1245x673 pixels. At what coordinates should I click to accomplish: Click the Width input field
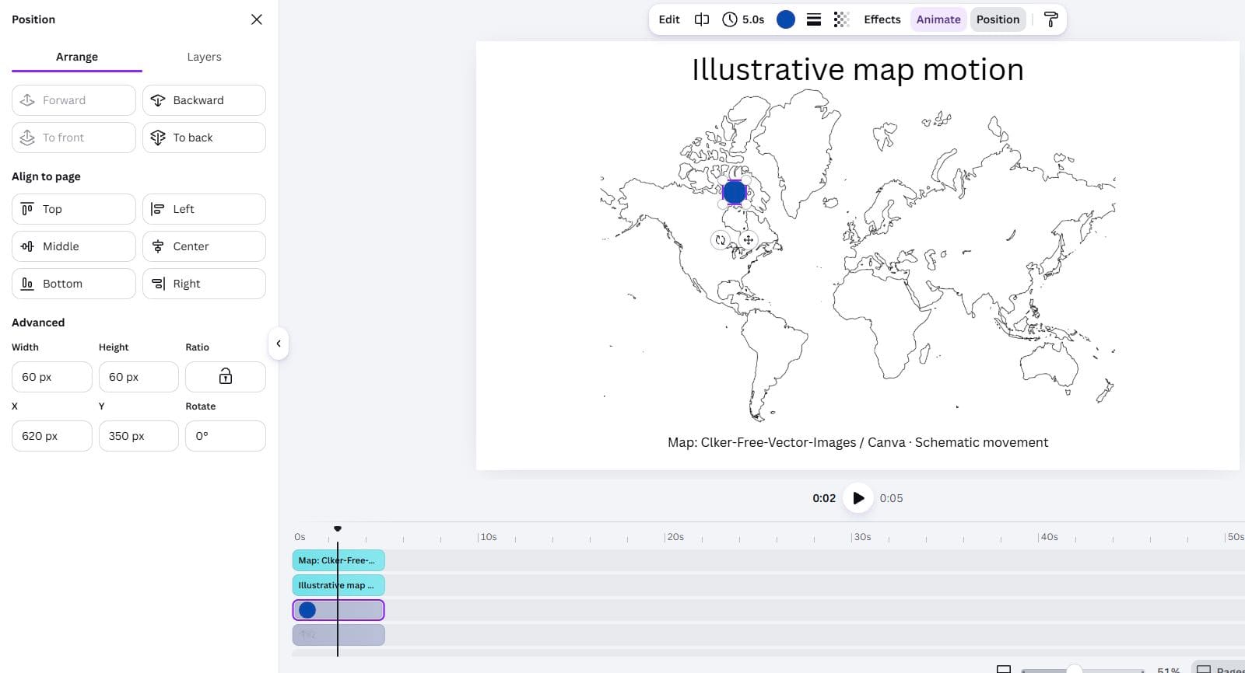52,377
